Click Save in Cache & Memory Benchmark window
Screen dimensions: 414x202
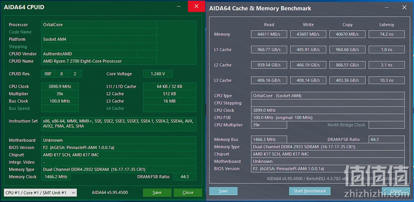(x=223, y=191)
